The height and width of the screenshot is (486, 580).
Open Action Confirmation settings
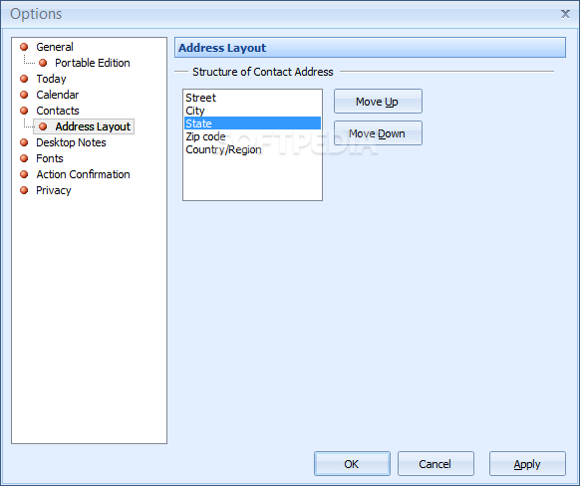[x=83, y=174]
